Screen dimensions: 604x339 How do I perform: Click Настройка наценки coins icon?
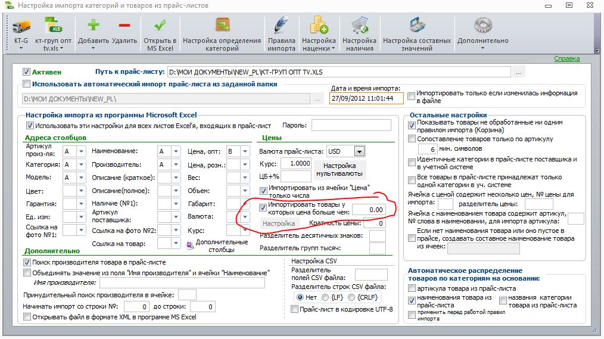319,25
